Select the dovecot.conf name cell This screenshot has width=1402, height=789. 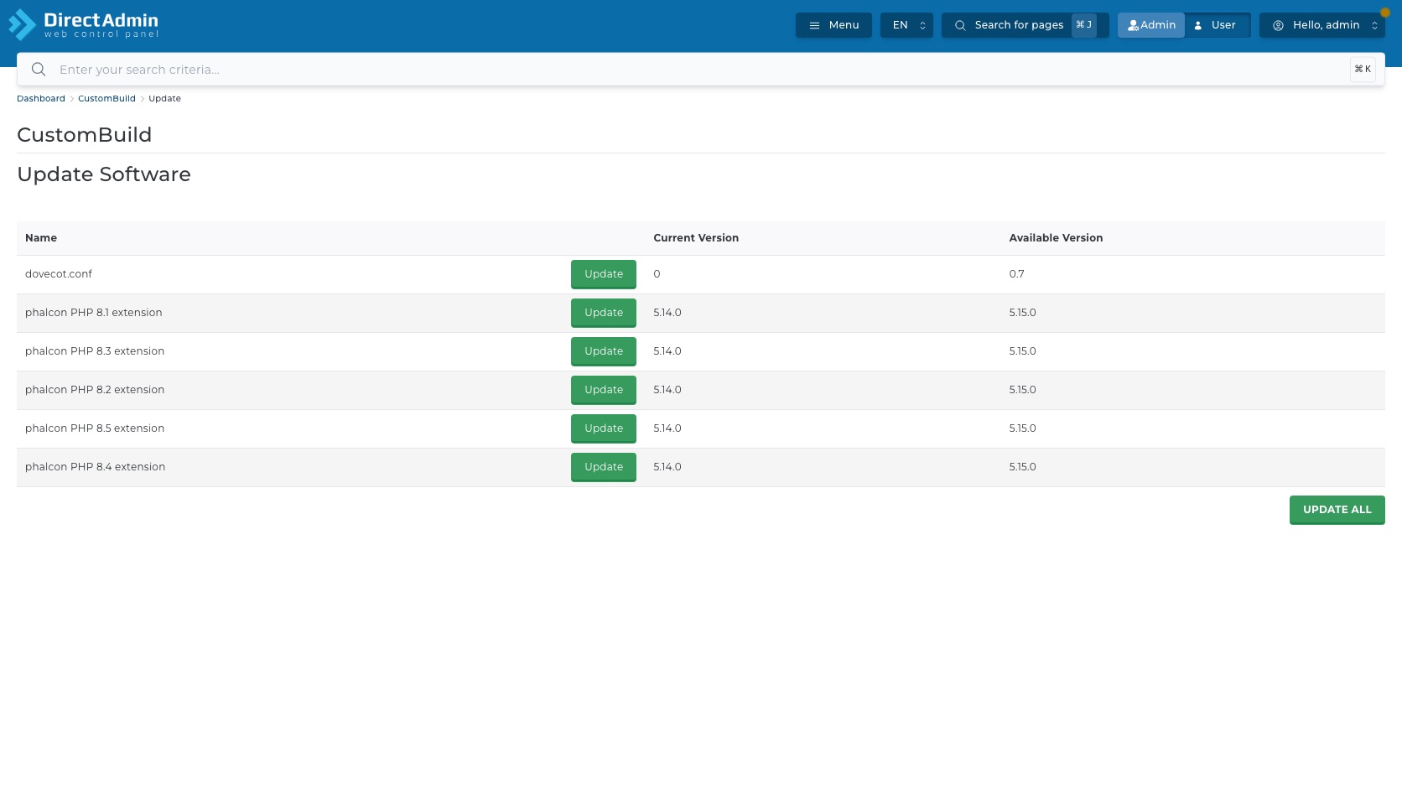pos(59,274)
